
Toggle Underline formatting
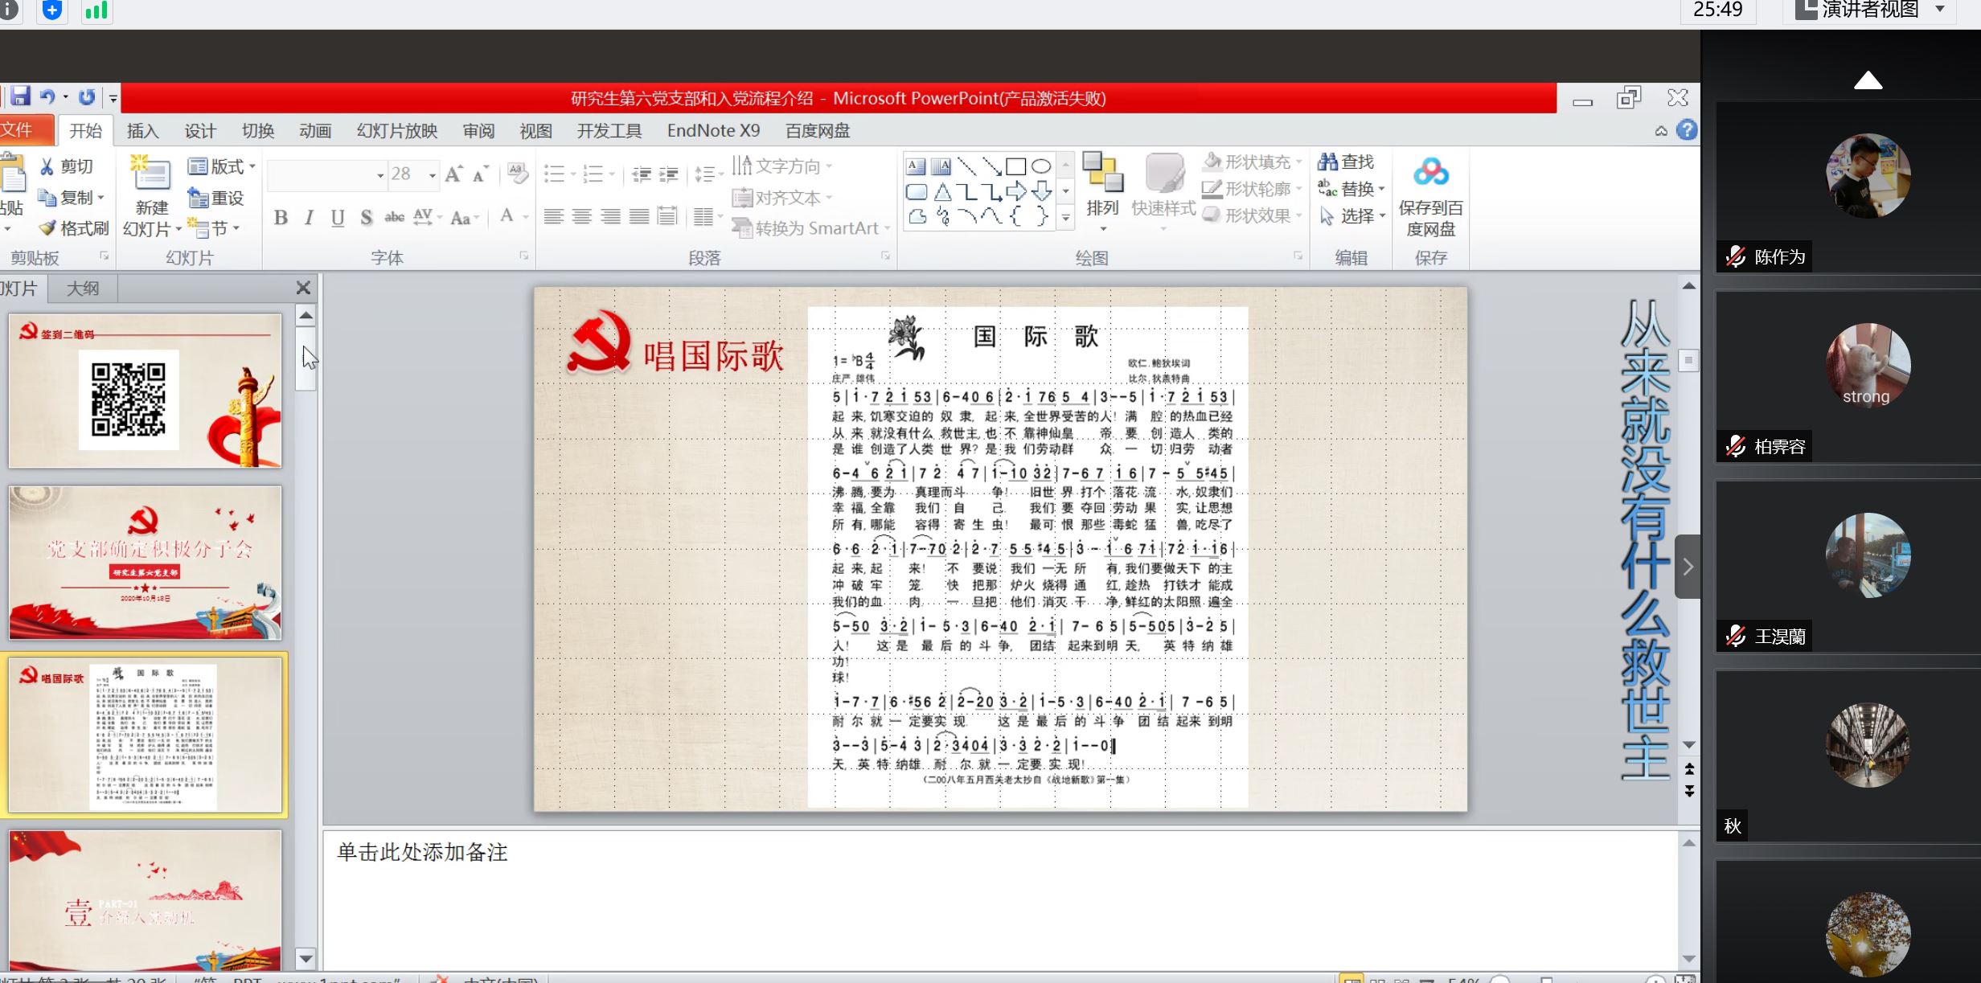click(337, 217)
